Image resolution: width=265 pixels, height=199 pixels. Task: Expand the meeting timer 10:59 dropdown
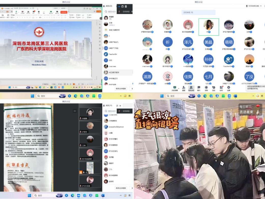[261, 6]
